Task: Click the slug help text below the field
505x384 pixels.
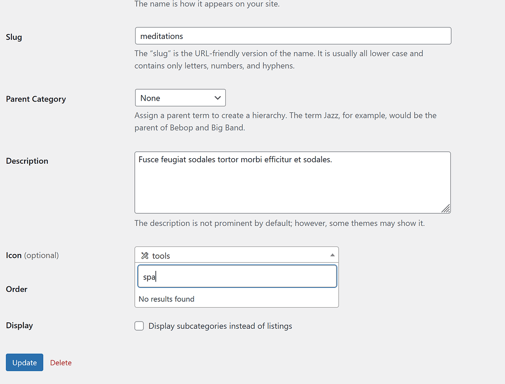Action: point(279,59)
